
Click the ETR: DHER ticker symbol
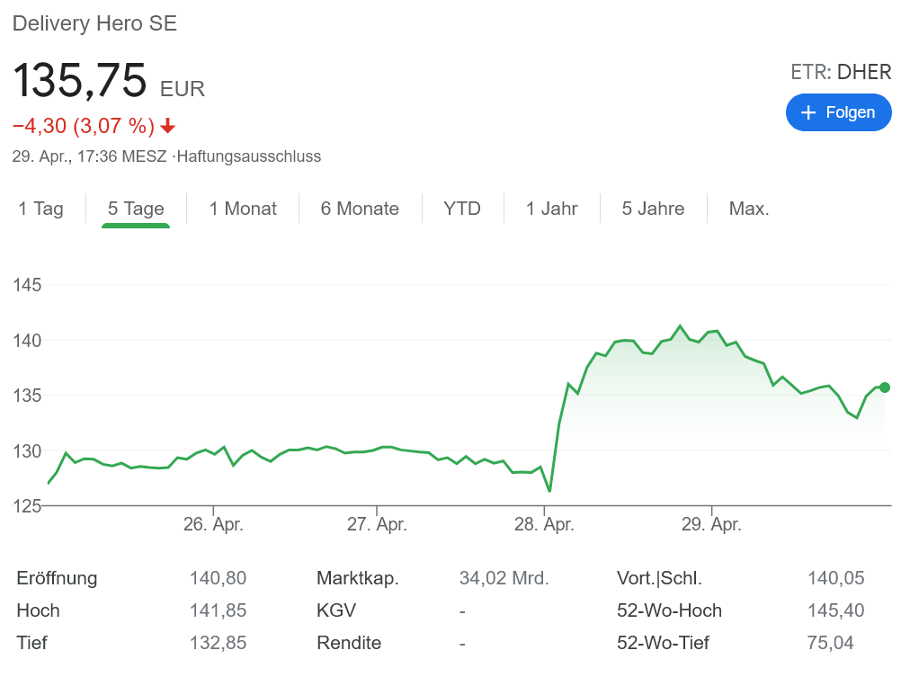pos(841,73)
